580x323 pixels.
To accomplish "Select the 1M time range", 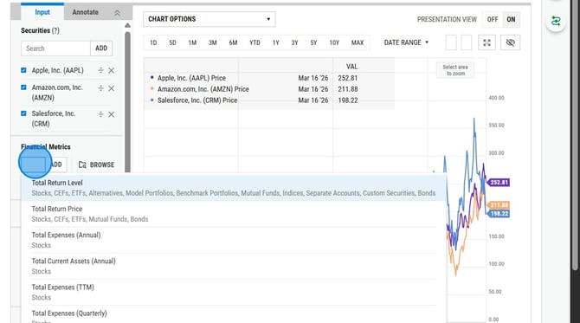I will pyautogui.click(x=192, y=42).
